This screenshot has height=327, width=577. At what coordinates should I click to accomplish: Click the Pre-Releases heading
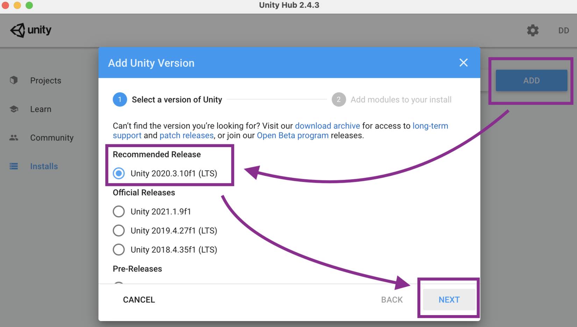pyautogui.click(x=137, y=269)
